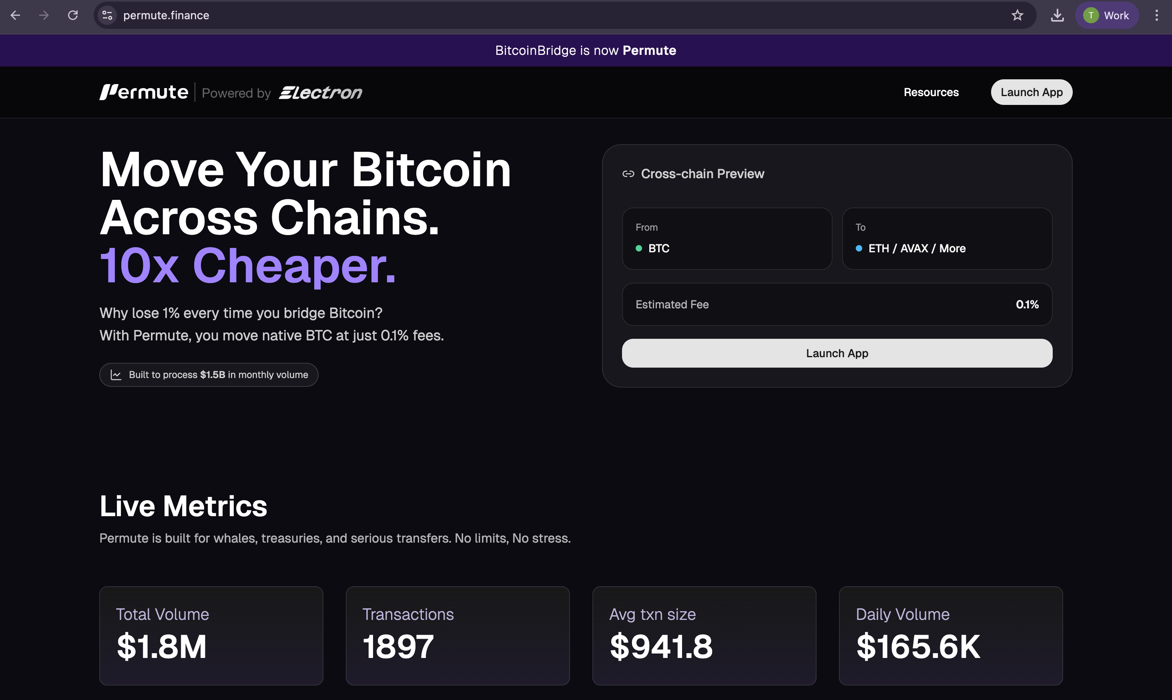Viewport: 1172px width, 700px height.
Task: Click the Total Volume metric card
Action: [211, 636]
